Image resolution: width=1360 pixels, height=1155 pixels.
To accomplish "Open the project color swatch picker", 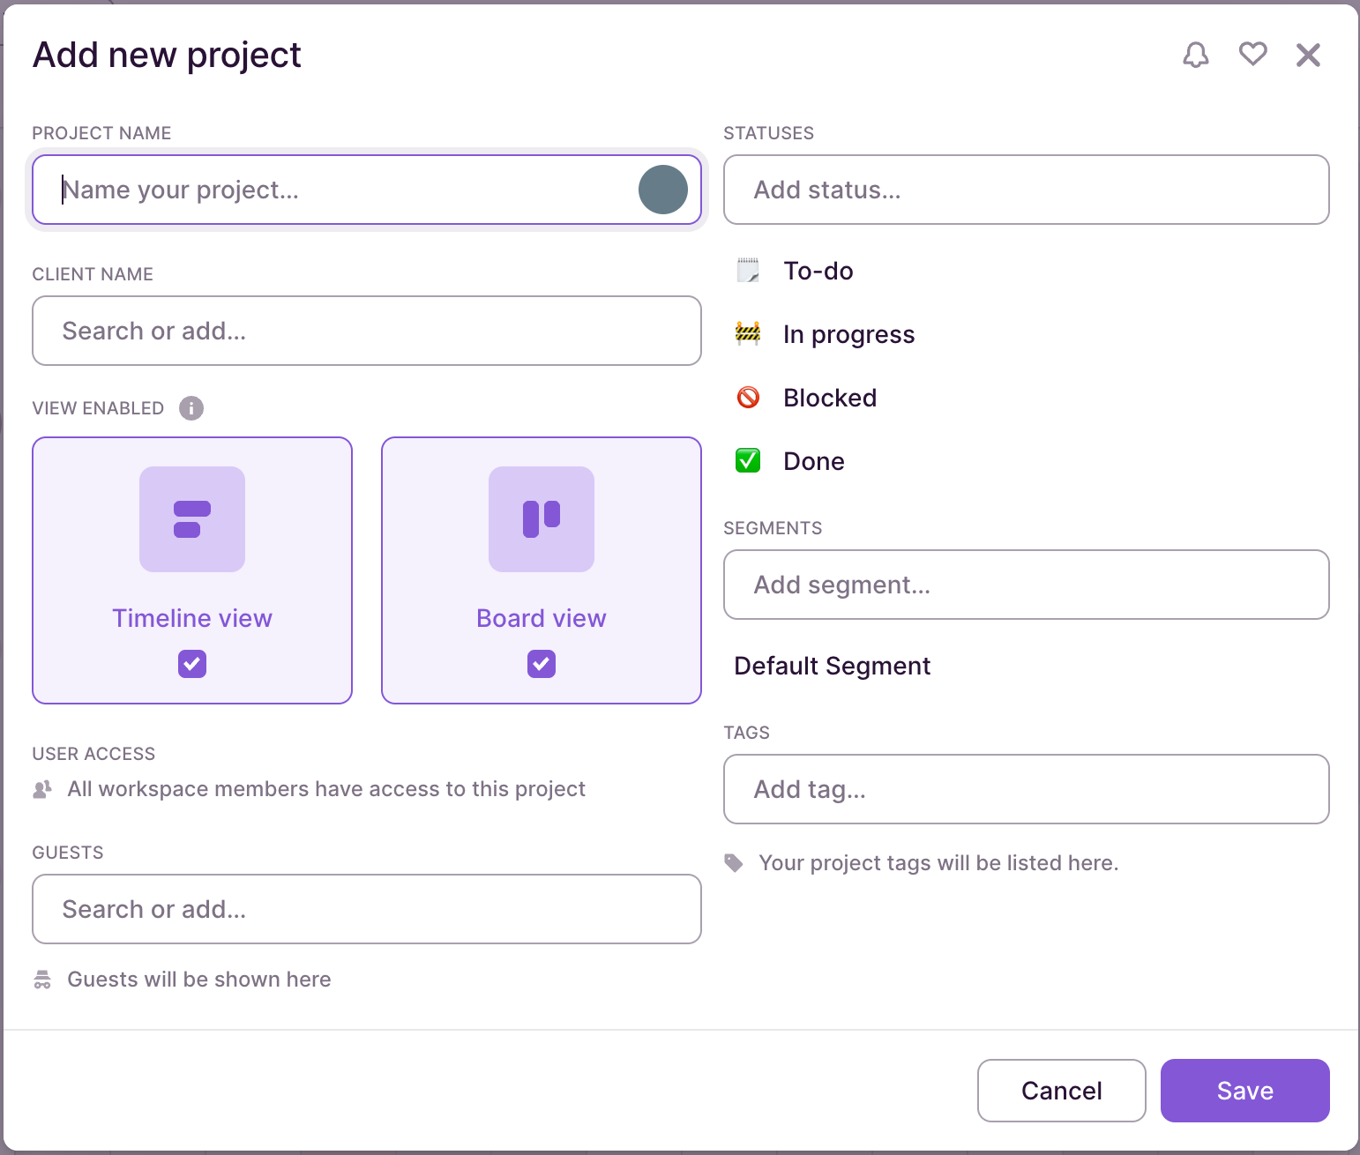I will [x=662, y=190].
